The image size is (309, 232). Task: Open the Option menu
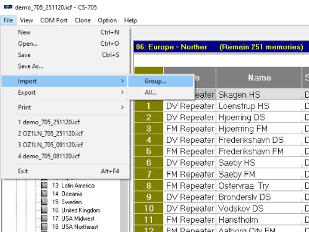pyautogui.click(x=107, y=20)
